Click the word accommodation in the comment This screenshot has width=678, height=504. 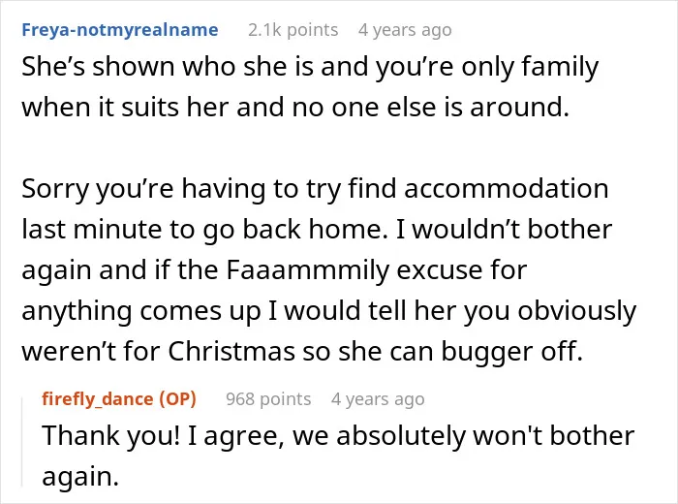507,189
